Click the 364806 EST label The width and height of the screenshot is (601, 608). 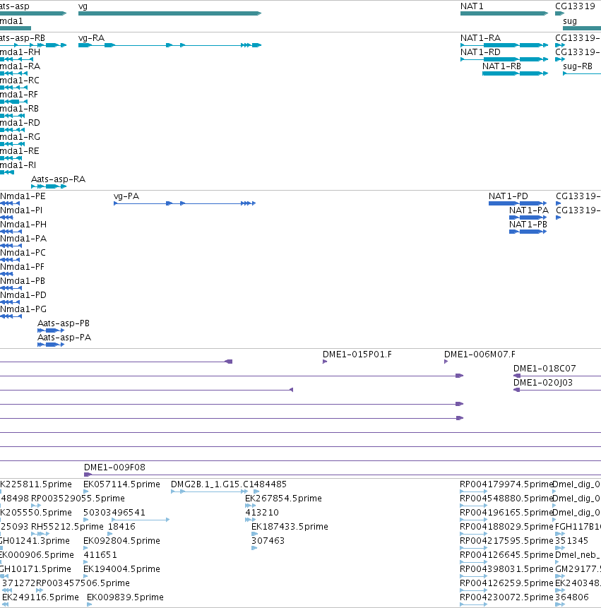[572, 597]
